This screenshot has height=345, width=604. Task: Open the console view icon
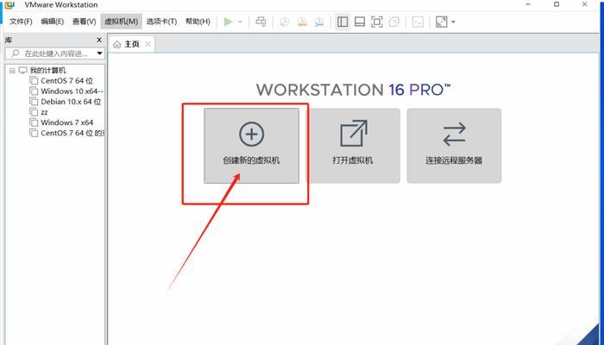tap(418, 22)
